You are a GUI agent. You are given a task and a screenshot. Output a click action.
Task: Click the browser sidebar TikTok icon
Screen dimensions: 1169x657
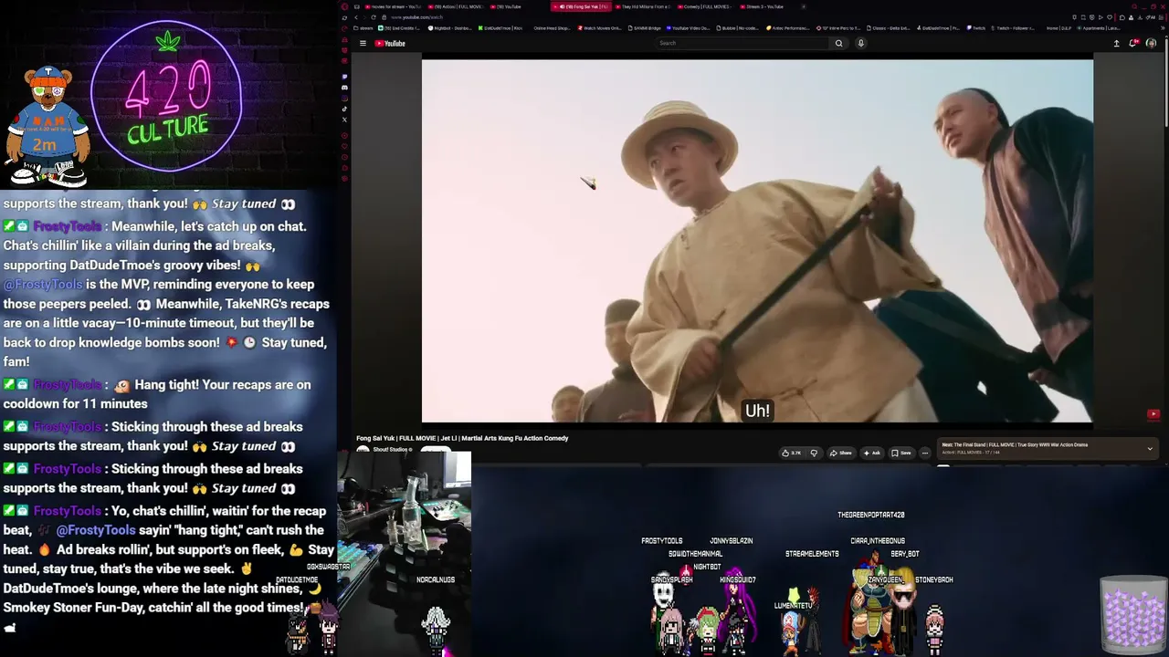point(344,109)
